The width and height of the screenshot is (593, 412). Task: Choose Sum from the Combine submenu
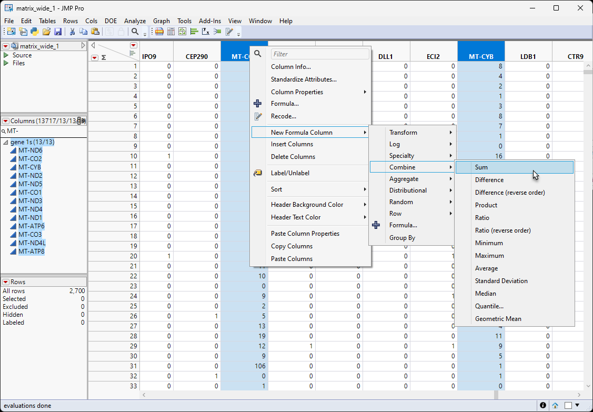click(481, 167)
